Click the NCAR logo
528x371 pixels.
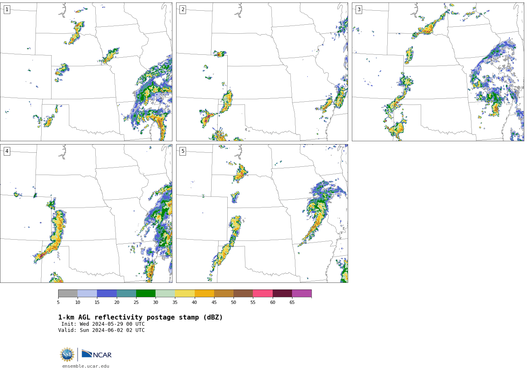tap(97, 354)
